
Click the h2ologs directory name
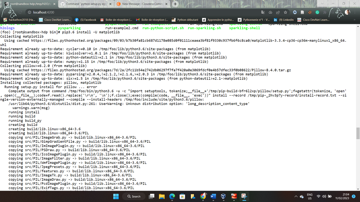(x=7, y=28)
